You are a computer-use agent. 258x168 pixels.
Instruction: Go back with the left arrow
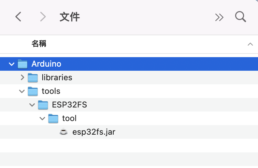[18, 17]
